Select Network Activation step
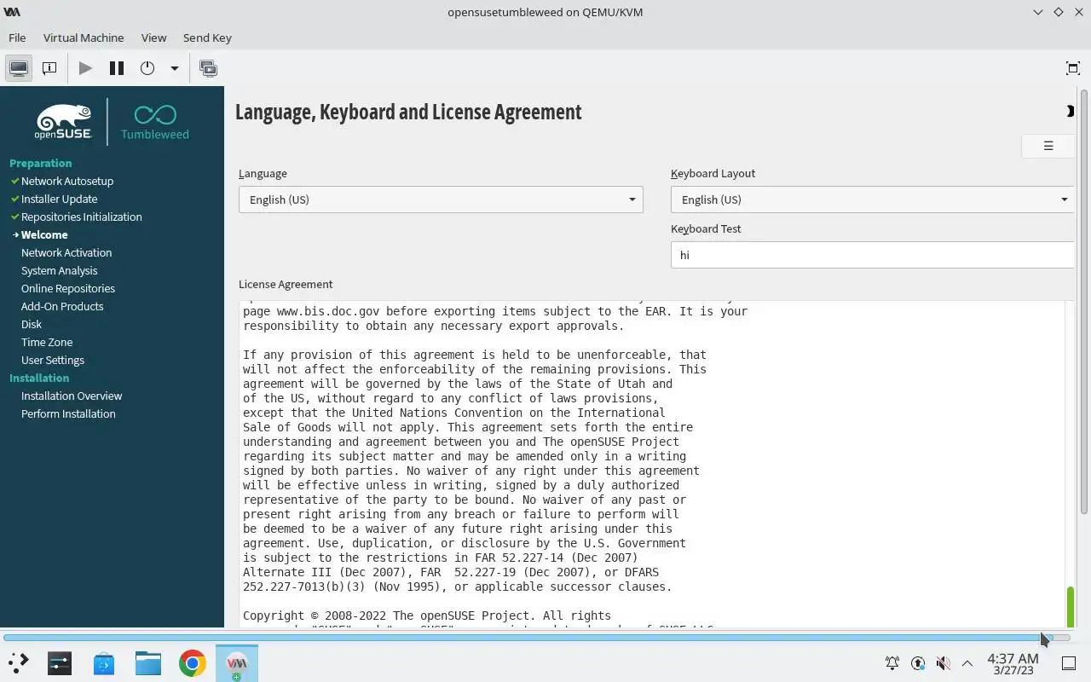 tap(66, 252)
